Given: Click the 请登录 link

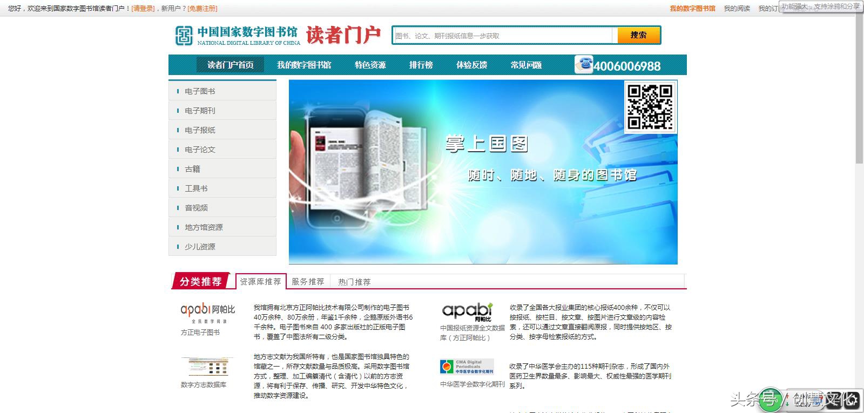Looking at the screenshot, I should 144,8.
